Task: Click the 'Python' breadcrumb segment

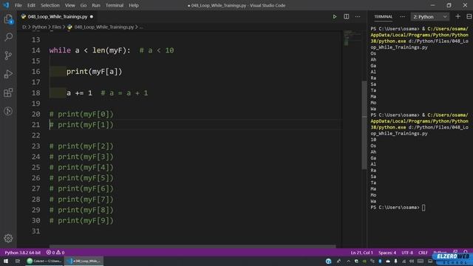Action: (39, 27)
